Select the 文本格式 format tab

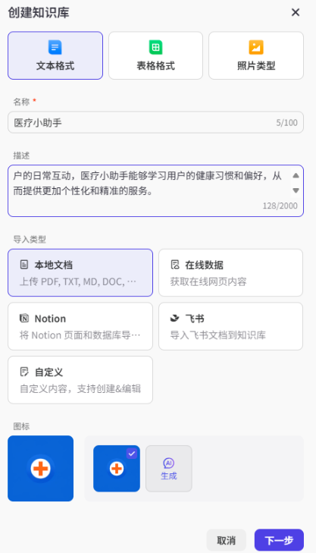pos(55,55)
